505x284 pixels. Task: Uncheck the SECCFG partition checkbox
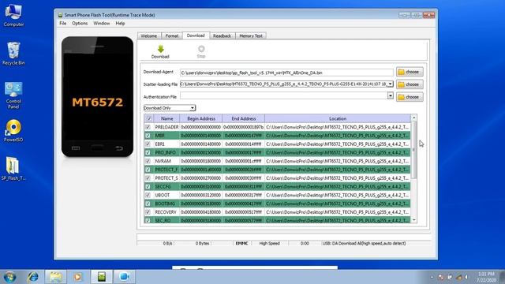tap(148, 186)
